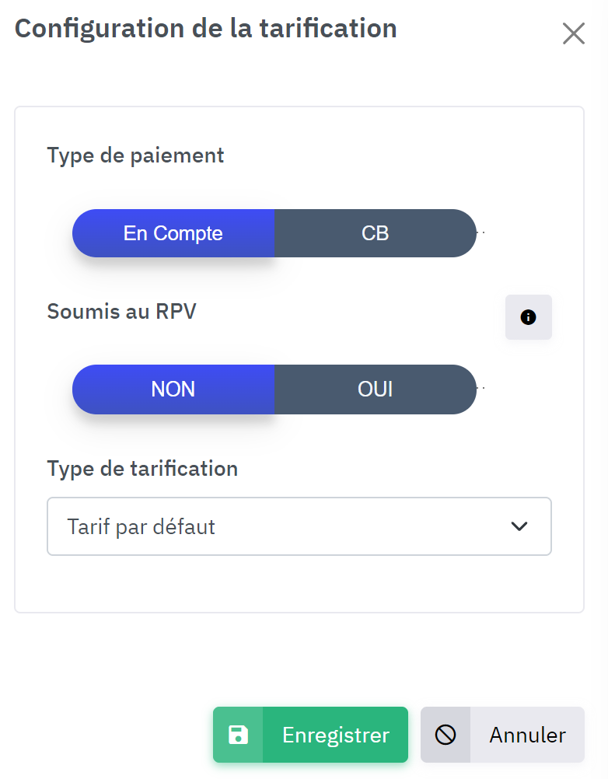Viewport: 608px width, 779px height.
Task: Click the "Type de paiement" label
Action: pos(135,155)
